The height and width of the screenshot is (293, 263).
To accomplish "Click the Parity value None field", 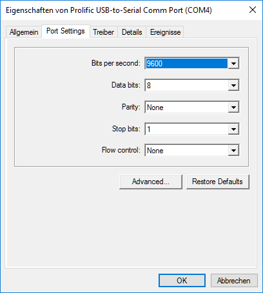I will (x=186, y=108).
